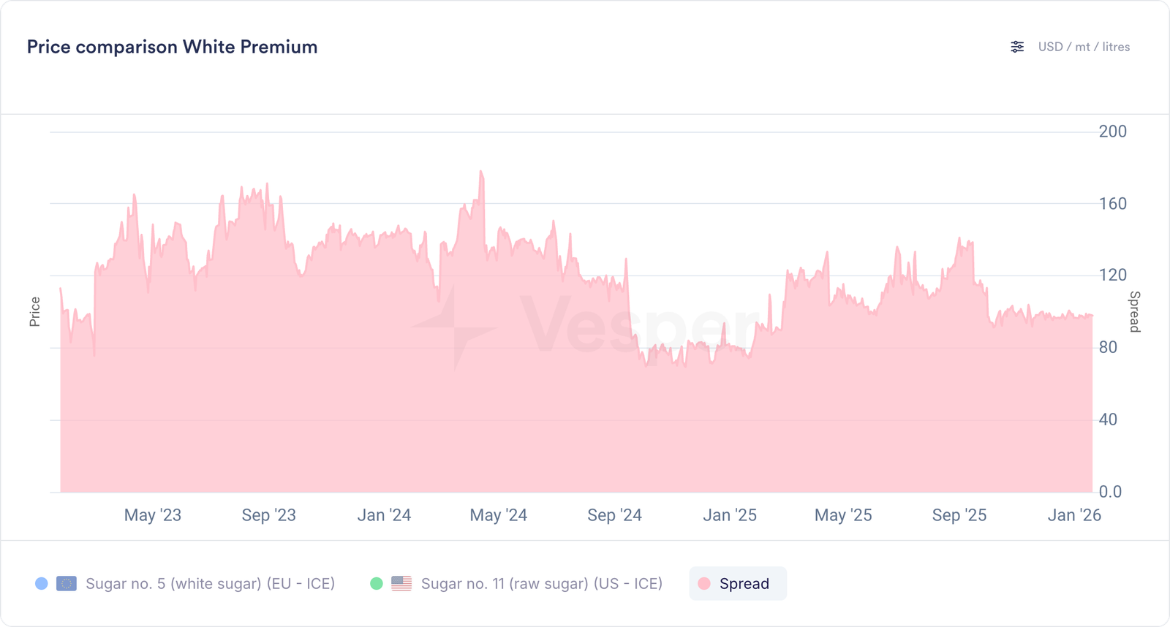This screenshot has height=627, width=1170.
Task: Select the May '23 x-axis label
Action: click(x=153, y=515)
